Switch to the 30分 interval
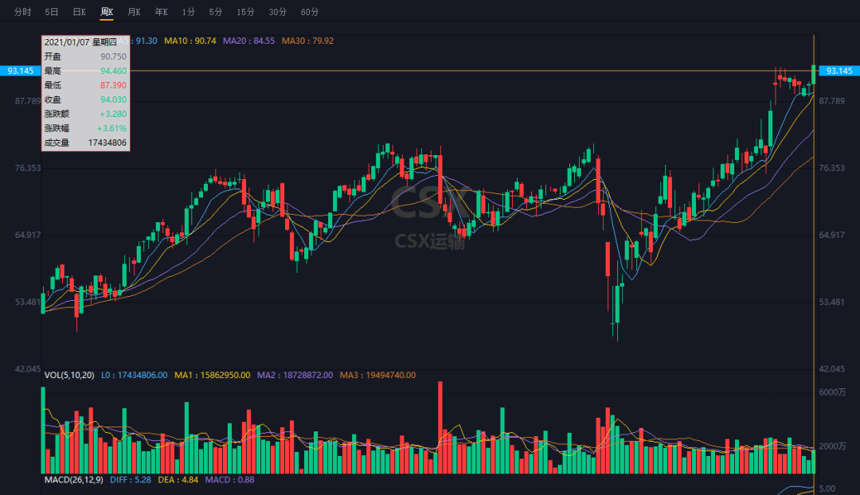 tap(278, 12)
